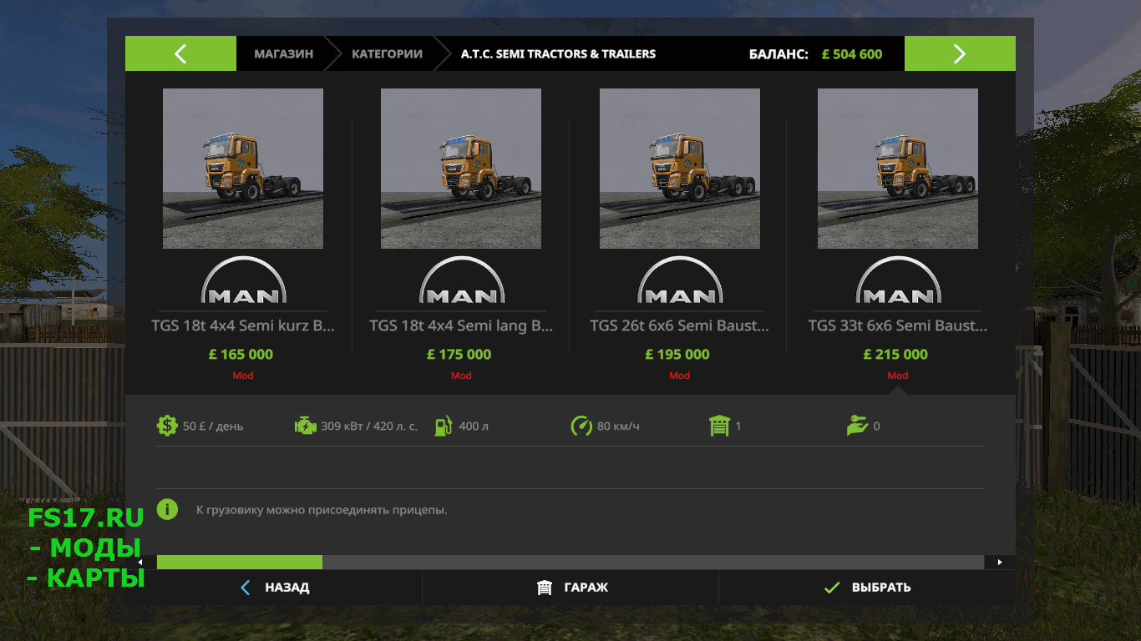This screenshot has height=641, width=1141.
Task: Click the engine power icon
Action: pos(306,426)
